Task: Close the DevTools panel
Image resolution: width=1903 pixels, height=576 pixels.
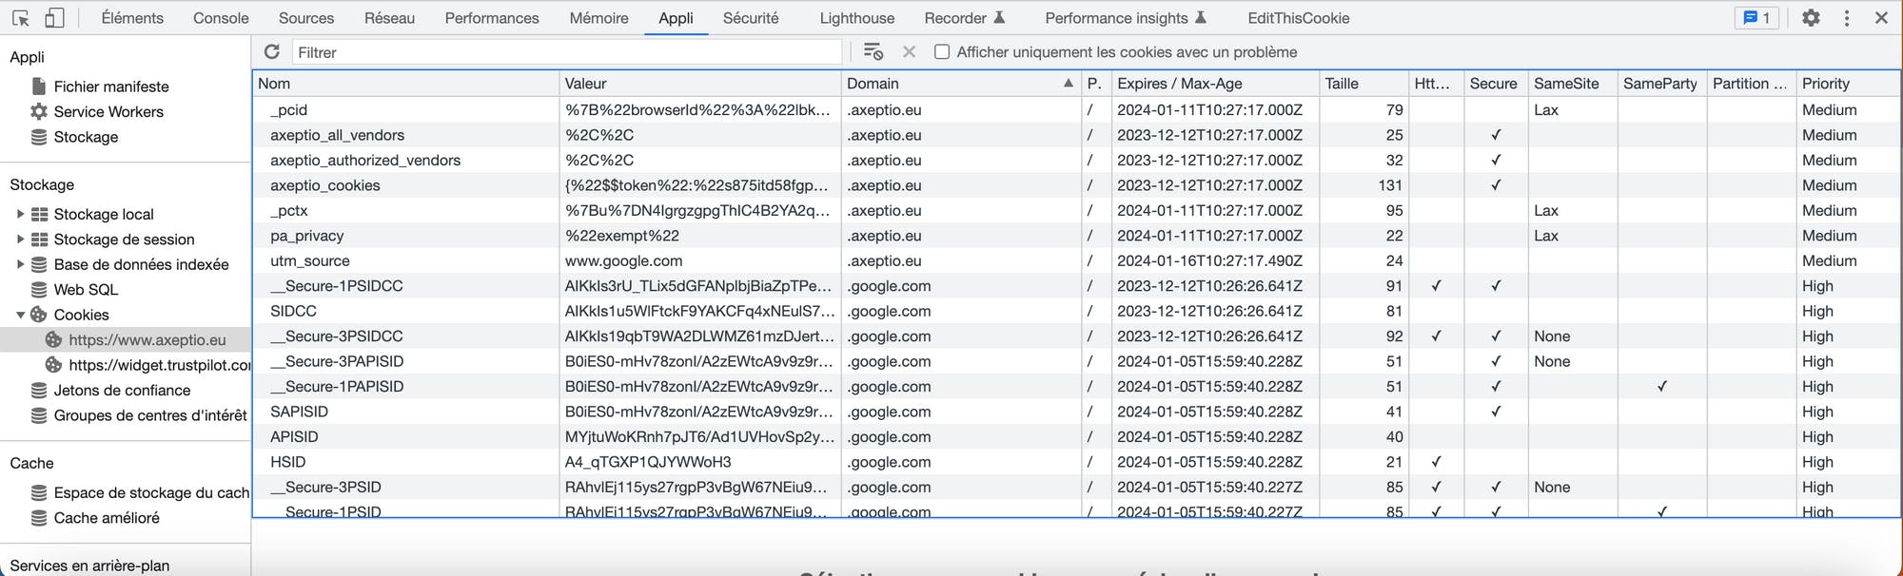Action: pyautogui.click(x=1881, y=18)
